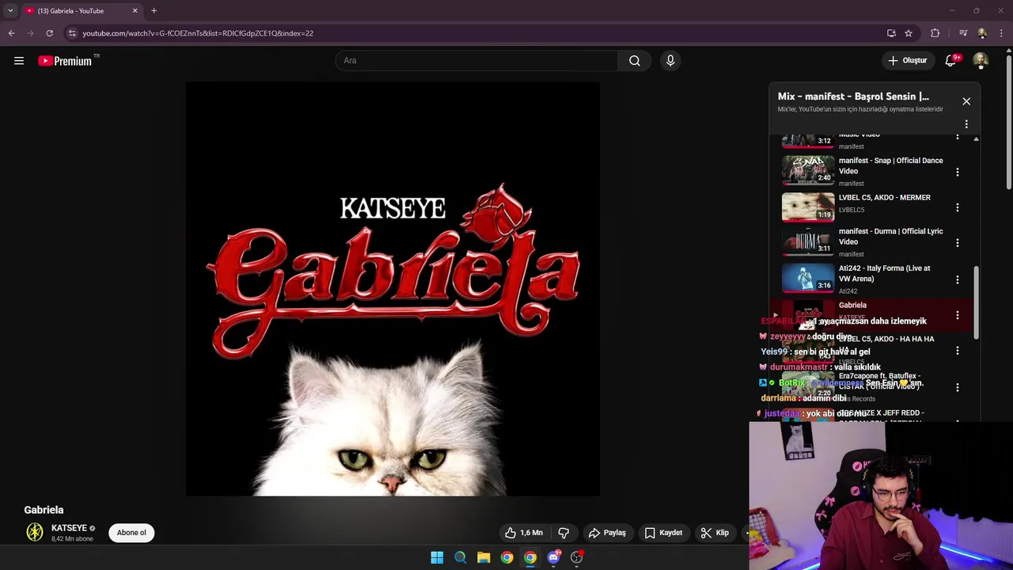Open the YouTube guide hamburger menu

pos(19,61)
